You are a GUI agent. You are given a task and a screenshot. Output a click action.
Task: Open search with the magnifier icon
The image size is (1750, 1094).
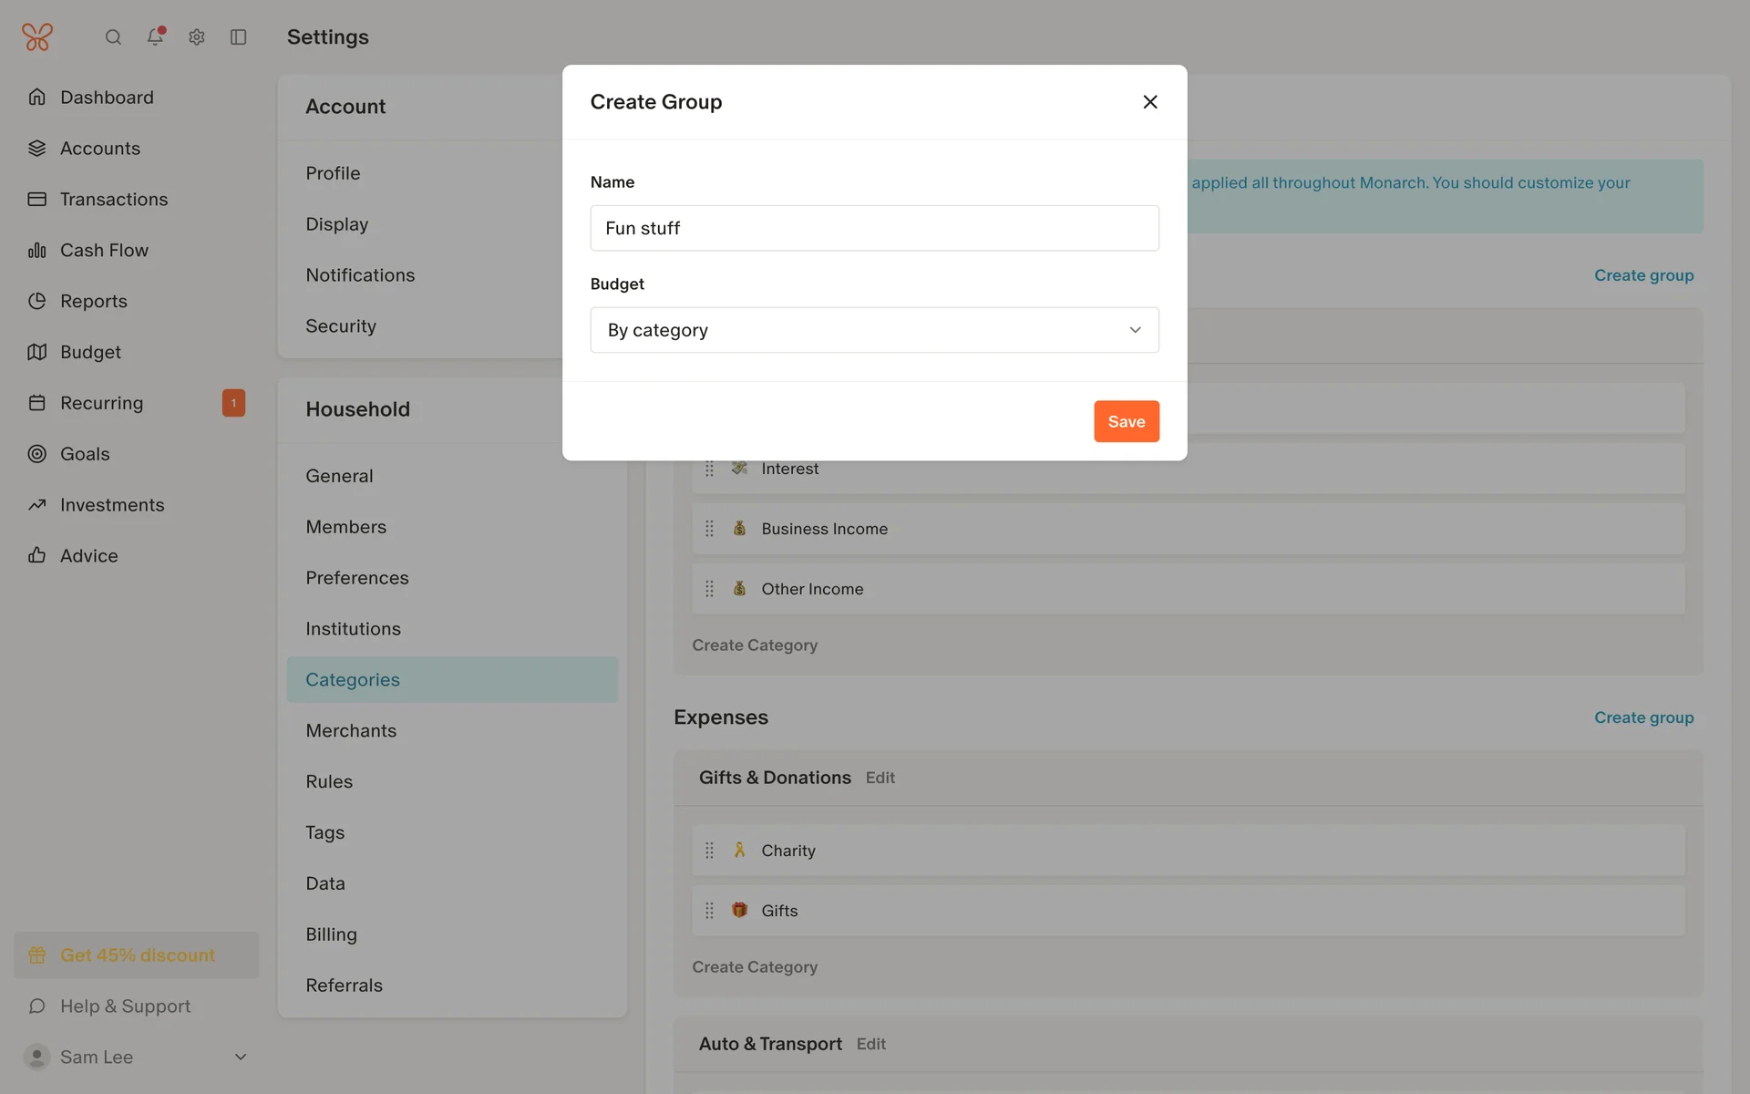[113, 37]
